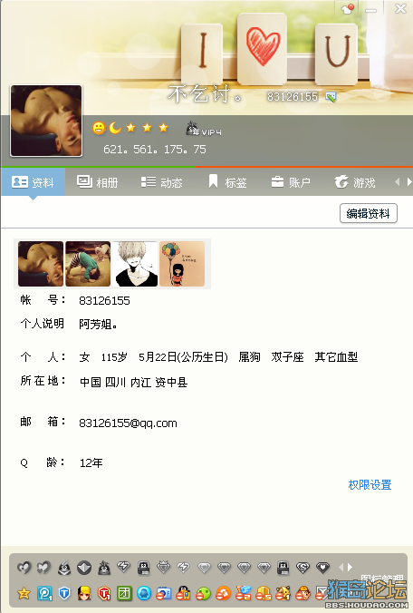Click the Qzone yellow star icon
Screen dimensions: 413x613
[24, 593]
